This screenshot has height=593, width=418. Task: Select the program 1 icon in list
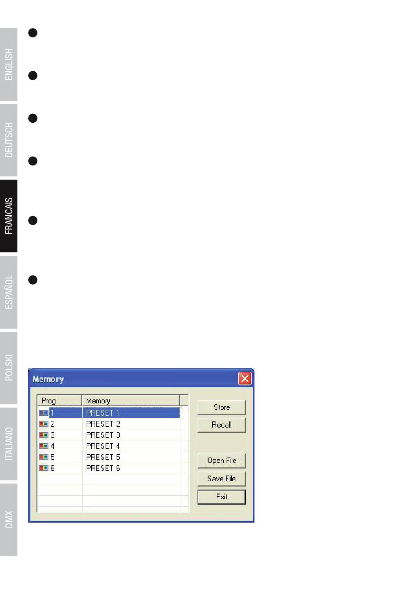(44, 413)
